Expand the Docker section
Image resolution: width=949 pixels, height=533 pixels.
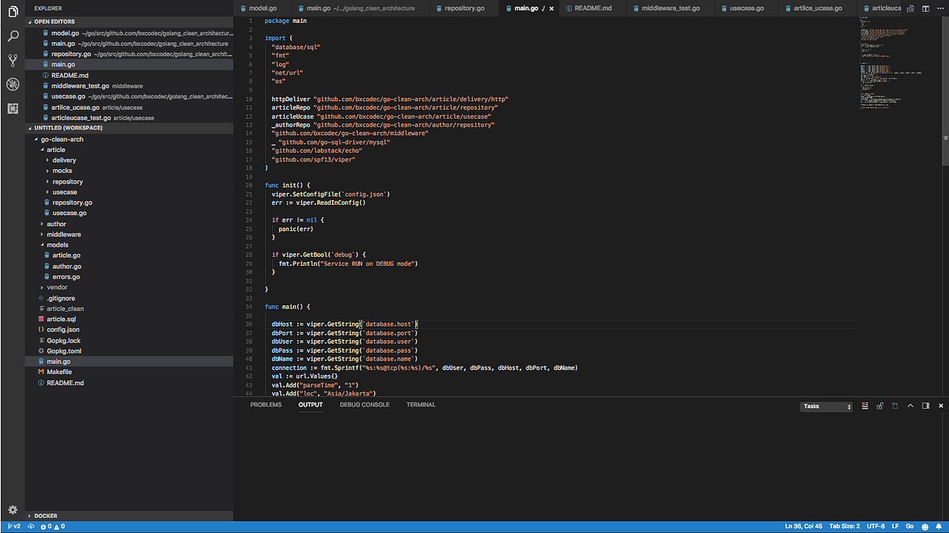tap(46, 516)
